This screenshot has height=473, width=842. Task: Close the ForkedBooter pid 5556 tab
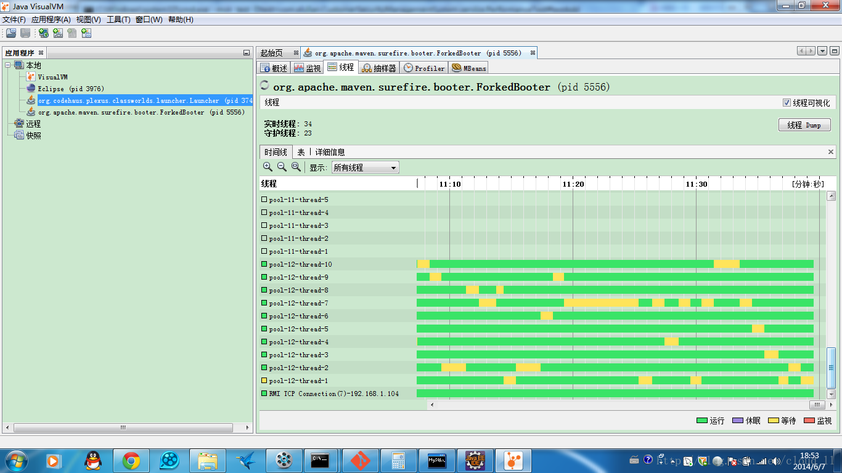533,53
